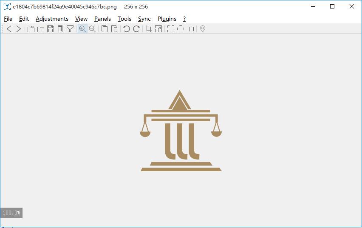Viewport: 362px width, 228px height.
Task: Activate the zoom in magnifier
Action: (82, 29)
